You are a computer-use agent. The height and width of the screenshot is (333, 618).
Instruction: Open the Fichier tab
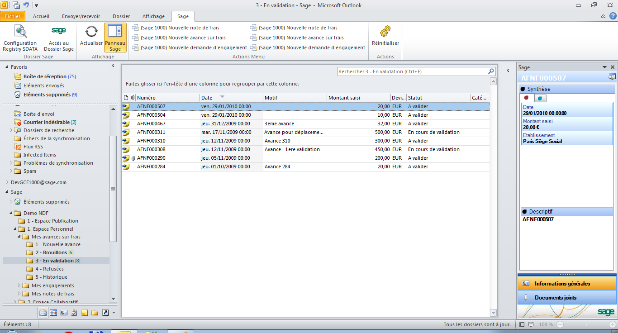[13, 16]
